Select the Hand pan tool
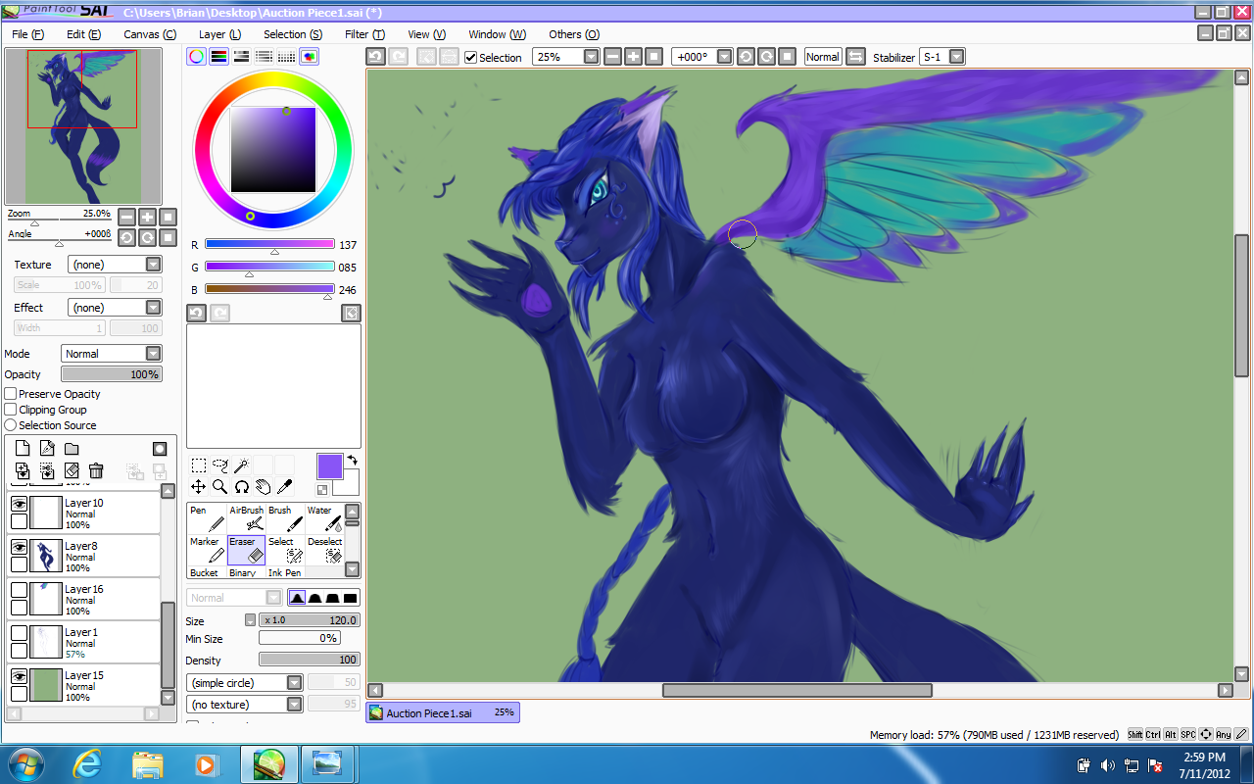This screenshot has height=784, width=1254. 263,487
